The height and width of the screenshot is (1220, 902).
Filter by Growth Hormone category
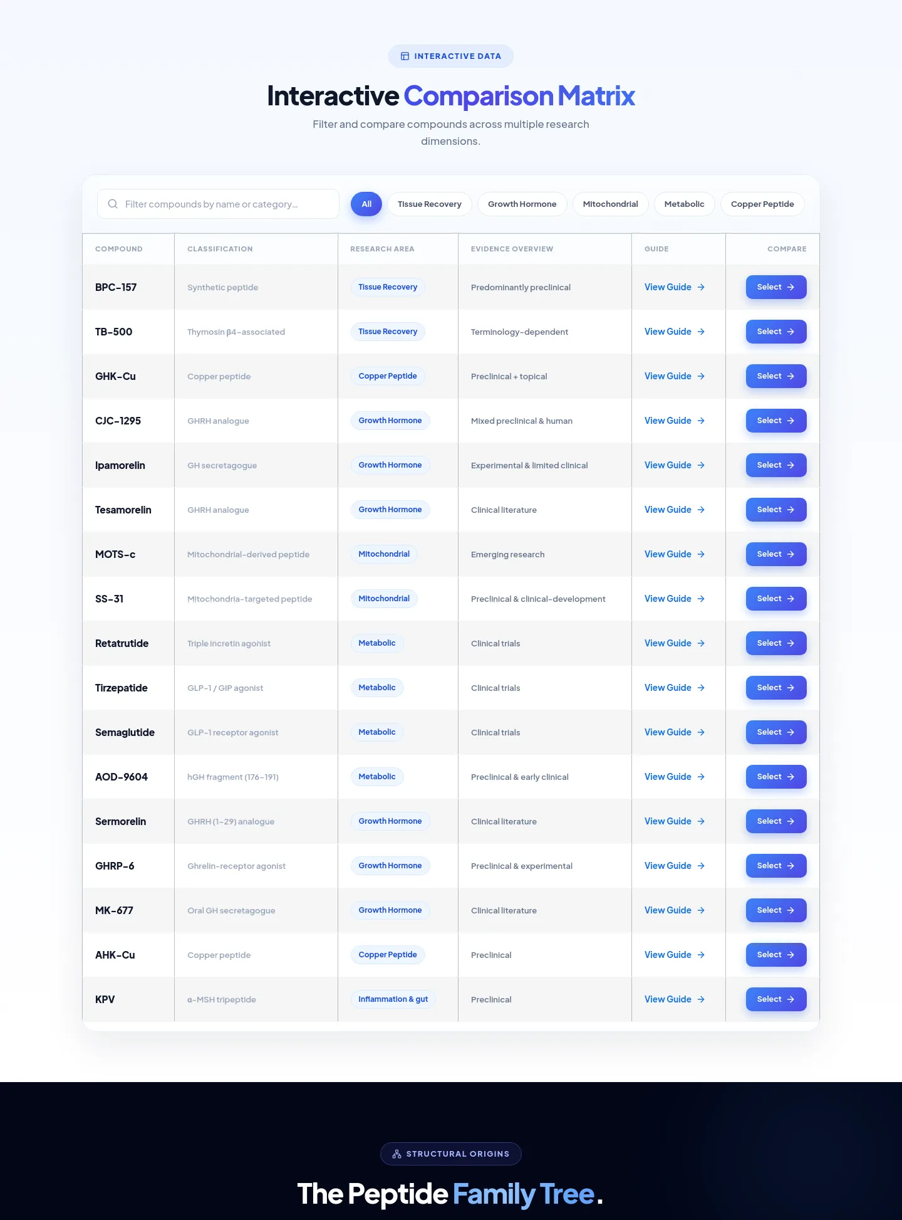(x=522, y=204)
